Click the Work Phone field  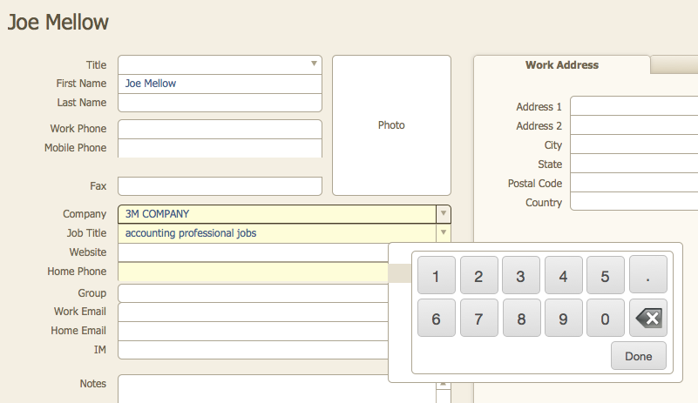220,130
